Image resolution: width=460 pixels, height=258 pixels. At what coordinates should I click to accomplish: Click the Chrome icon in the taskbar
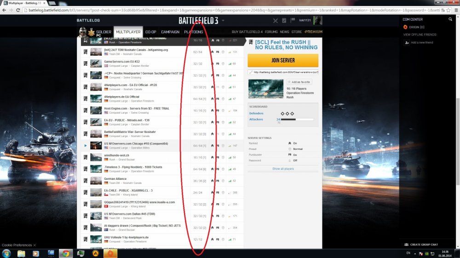pyautogui.click(x=66, y=253)
